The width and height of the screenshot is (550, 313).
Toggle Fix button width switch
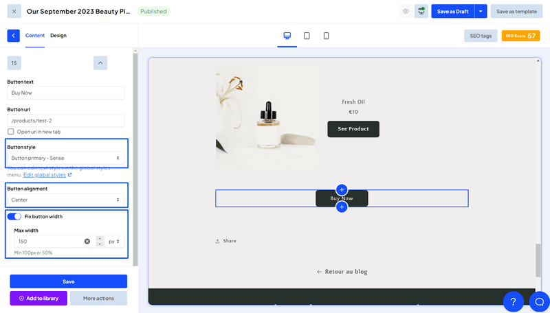pos(14,216)
